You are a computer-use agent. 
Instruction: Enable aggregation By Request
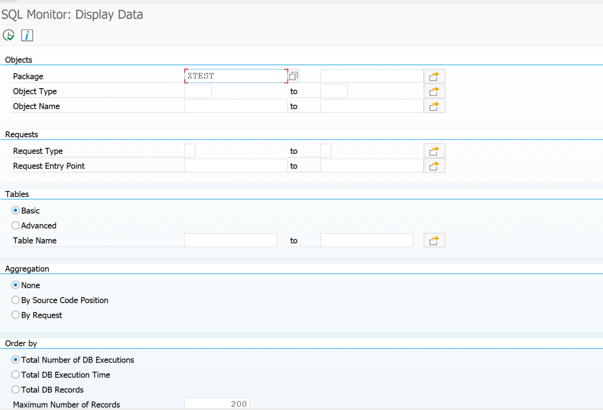pyautogui.click(x=15, y=315)
